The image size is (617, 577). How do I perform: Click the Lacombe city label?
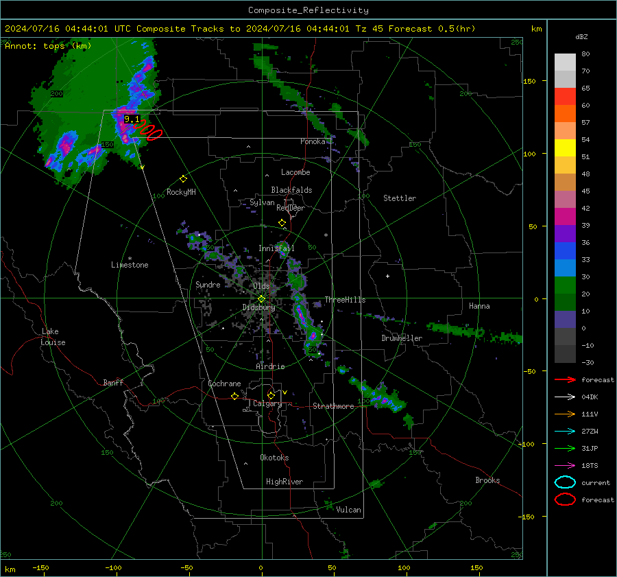(x=295, y=172)
